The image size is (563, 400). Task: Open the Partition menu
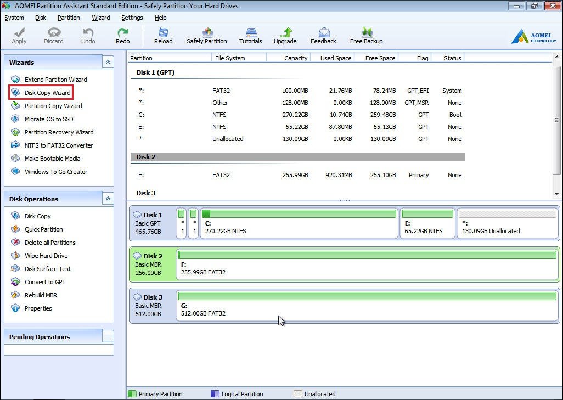tap(69, 18)
